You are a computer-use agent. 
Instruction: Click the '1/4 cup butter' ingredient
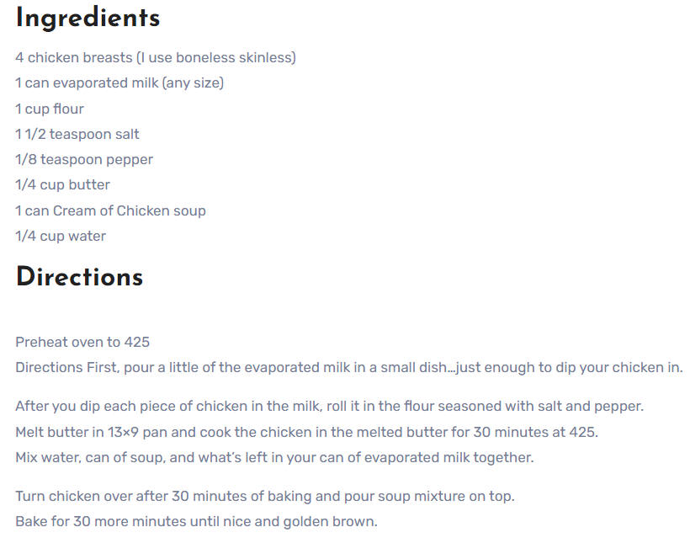click(62, 185)
